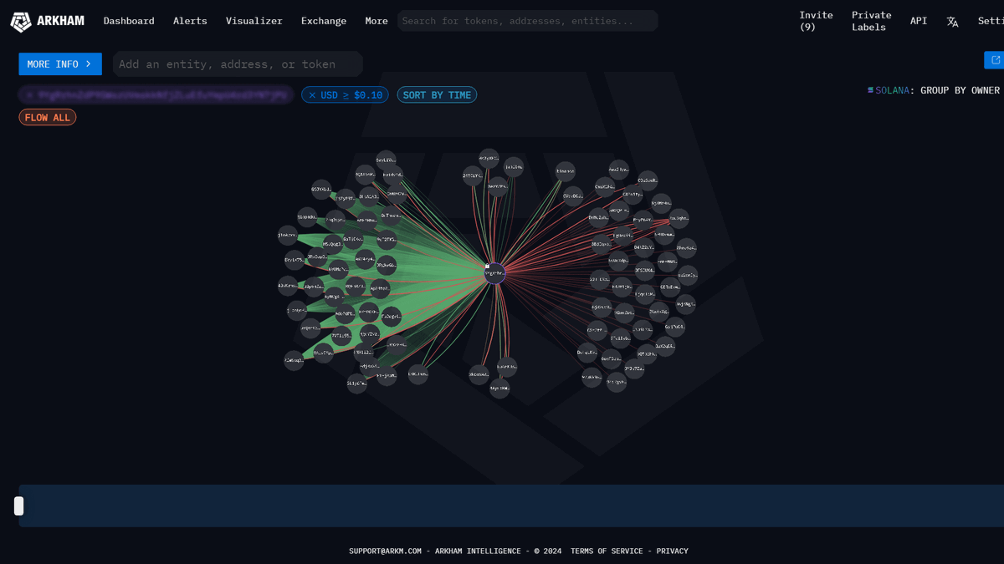Click the lock icon on the center node
This screenshot has height=564, width=1004.
[487, 267]
